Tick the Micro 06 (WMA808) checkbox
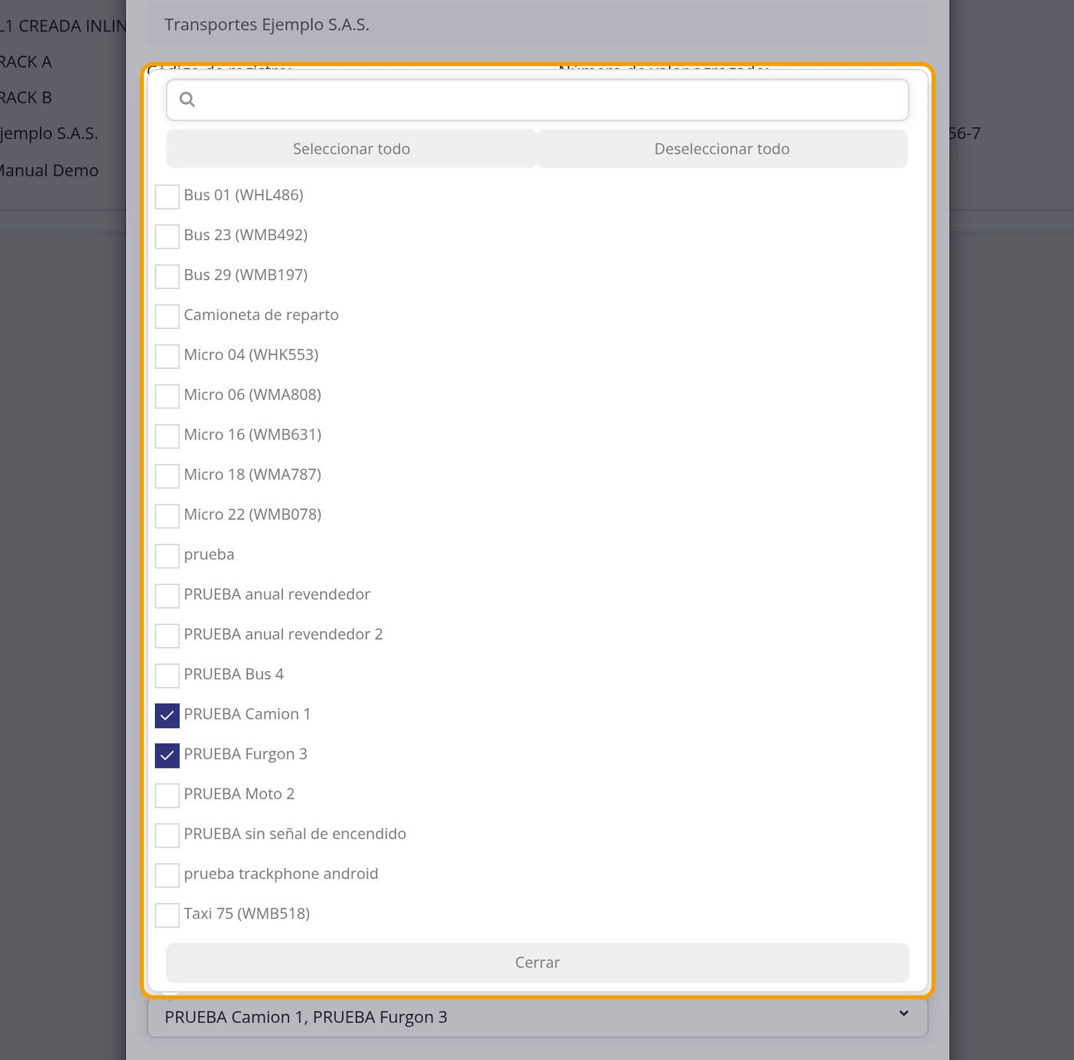This screenshot has height=1060, width=1074. [x=167, y=396]
